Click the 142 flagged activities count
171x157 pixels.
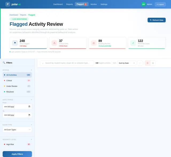[x=103, y=63]
